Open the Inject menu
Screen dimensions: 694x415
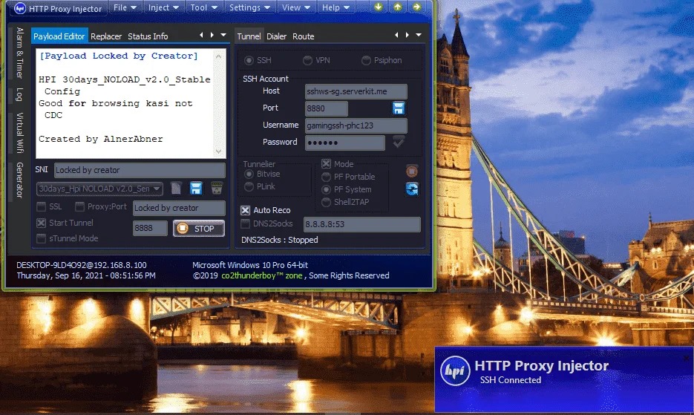pyautogui.click(x=163, y=7)
